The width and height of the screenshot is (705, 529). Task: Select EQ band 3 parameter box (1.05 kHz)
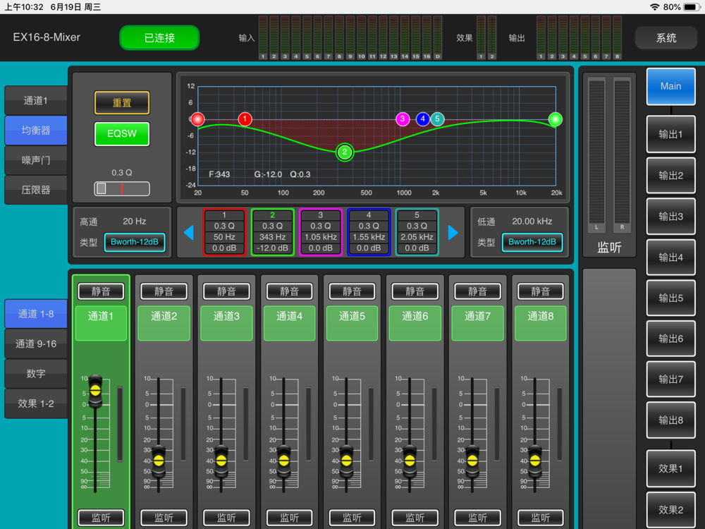[321, 232]
